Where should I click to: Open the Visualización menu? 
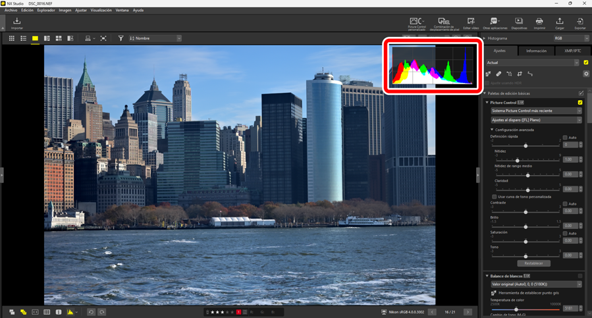(101, 11)
